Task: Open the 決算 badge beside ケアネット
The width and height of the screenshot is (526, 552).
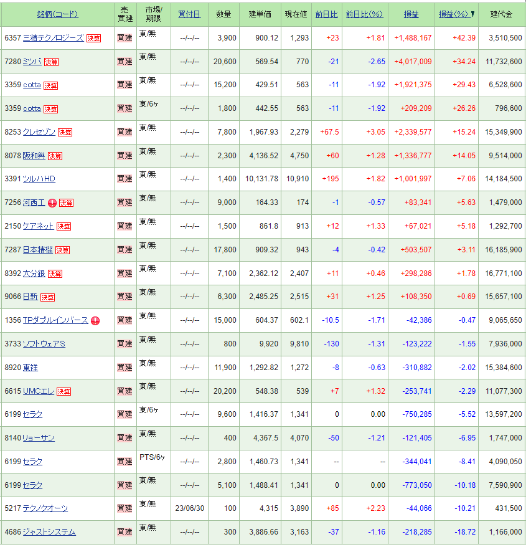Action: (63, 226)
